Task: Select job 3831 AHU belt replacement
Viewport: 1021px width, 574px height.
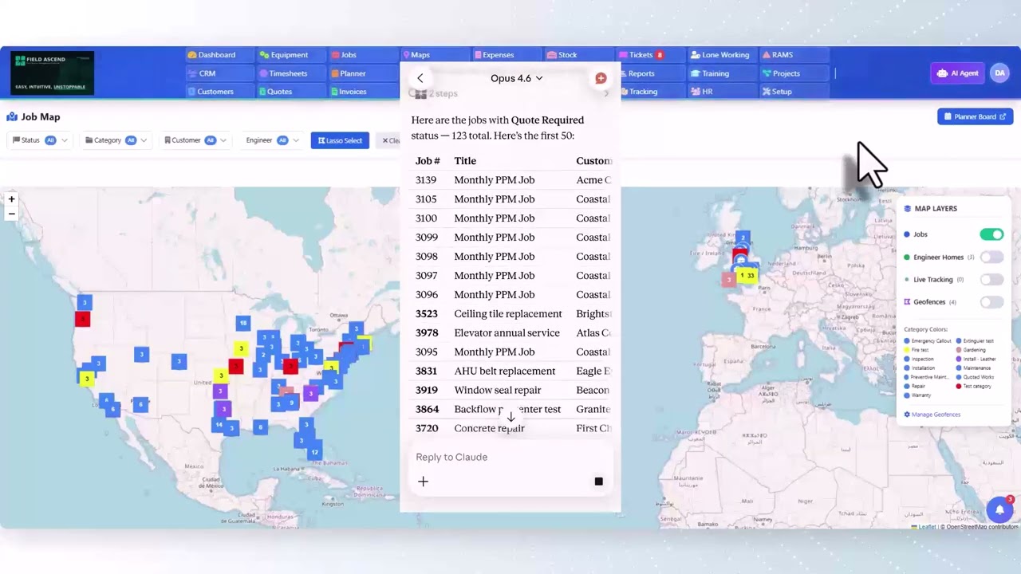Action: coord(510,372)
